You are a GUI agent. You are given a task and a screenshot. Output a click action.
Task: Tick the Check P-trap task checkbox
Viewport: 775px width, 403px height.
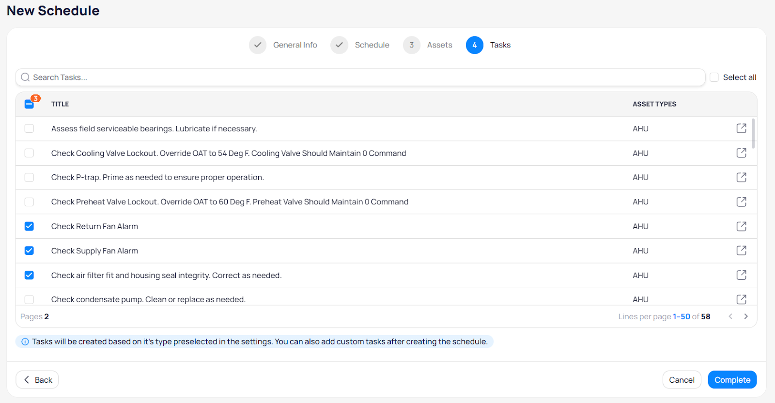point(30,177)
